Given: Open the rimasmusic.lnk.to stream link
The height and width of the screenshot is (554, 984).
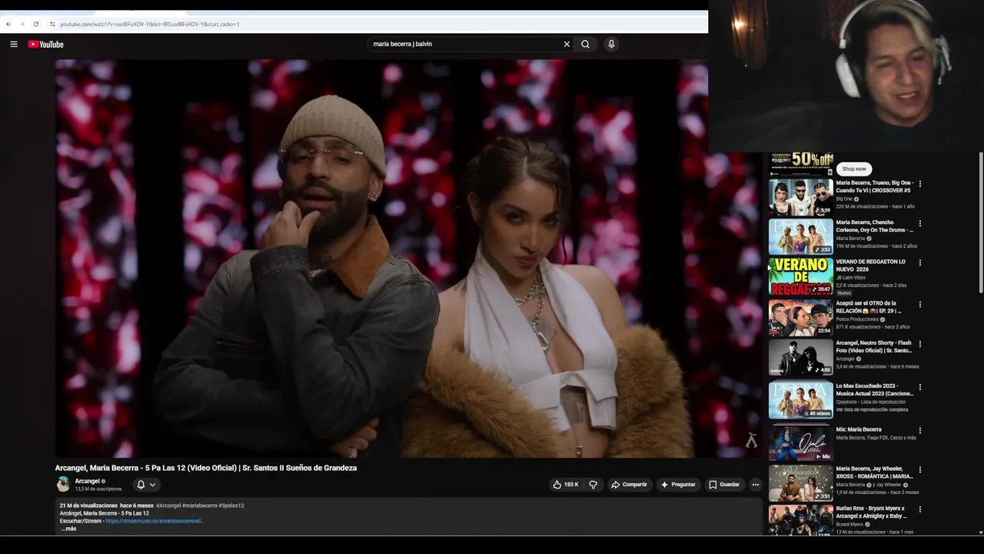Looking at the screenshot, I should (155, 521).
